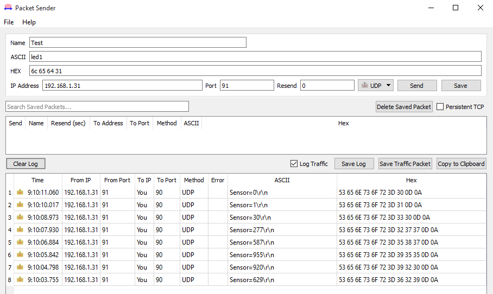Click the Error column header

tap(218, 180)
